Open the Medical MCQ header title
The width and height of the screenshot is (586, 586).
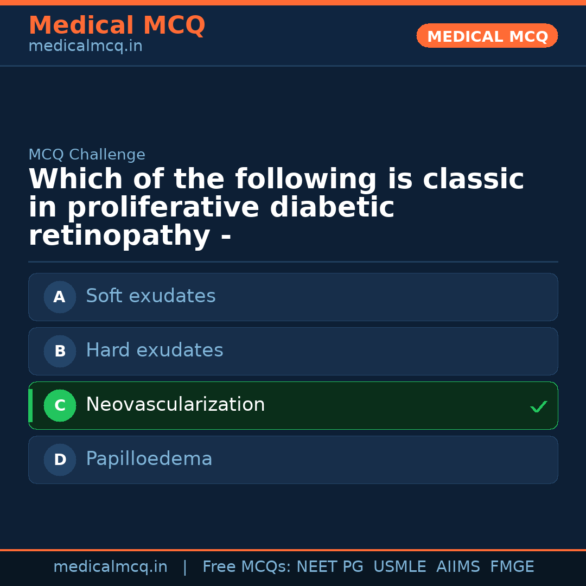coord(117,26)
